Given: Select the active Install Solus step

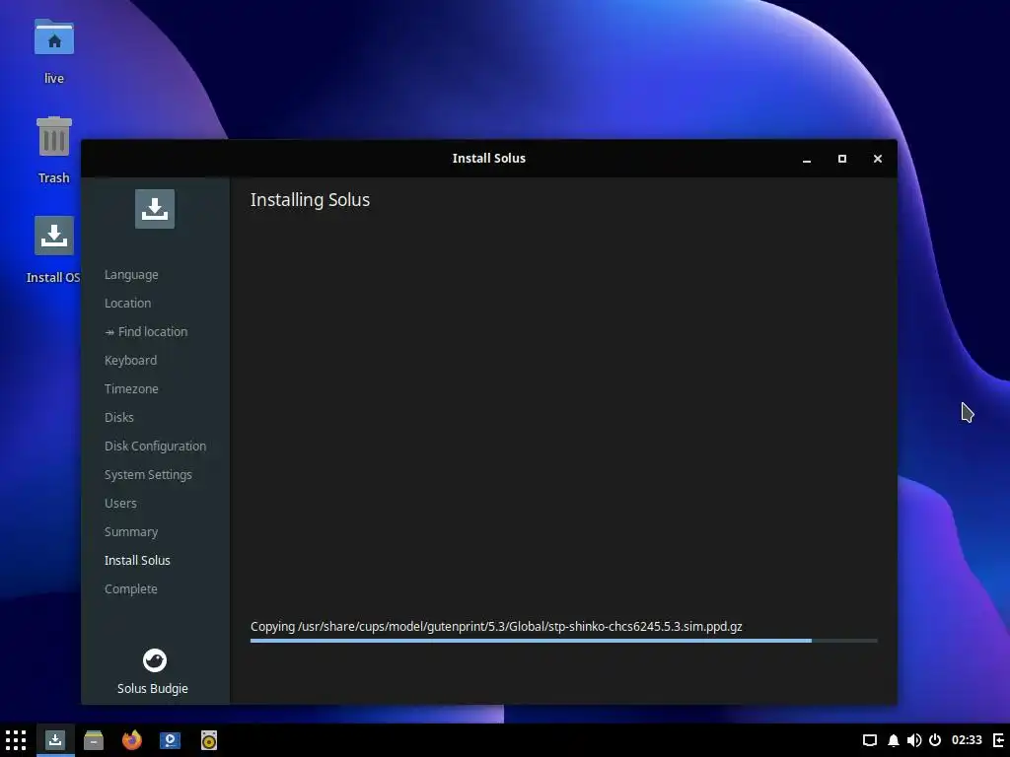Looking at the screenshot, I should [x=137, y=561].
